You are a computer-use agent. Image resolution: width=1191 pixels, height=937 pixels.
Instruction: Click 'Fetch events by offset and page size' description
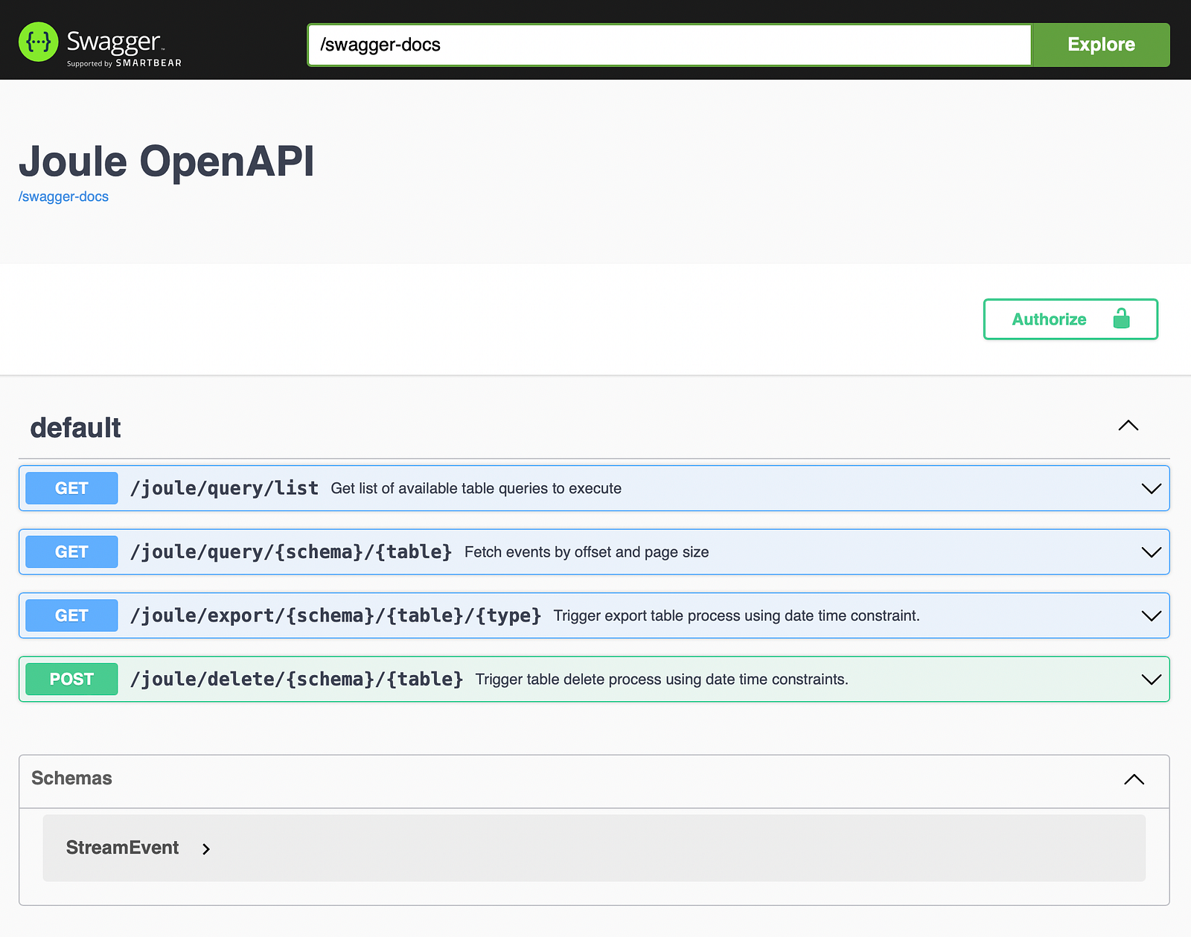(x=587, y=552)
